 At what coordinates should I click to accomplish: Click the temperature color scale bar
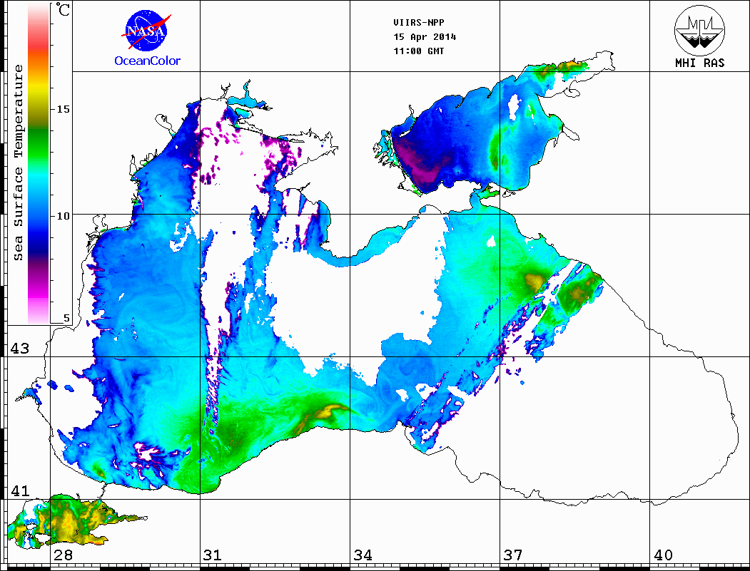point(39,163)
